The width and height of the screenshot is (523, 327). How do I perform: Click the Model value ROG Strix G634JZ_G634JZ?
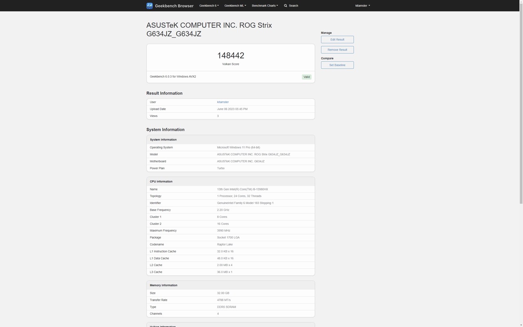[x=253, y=155]
